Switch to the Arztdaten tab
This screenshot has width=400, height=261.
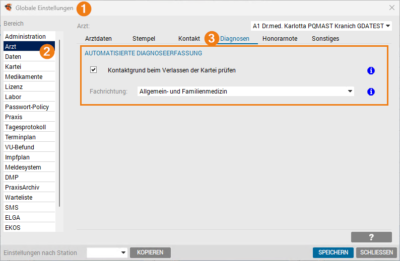(98, 39)
